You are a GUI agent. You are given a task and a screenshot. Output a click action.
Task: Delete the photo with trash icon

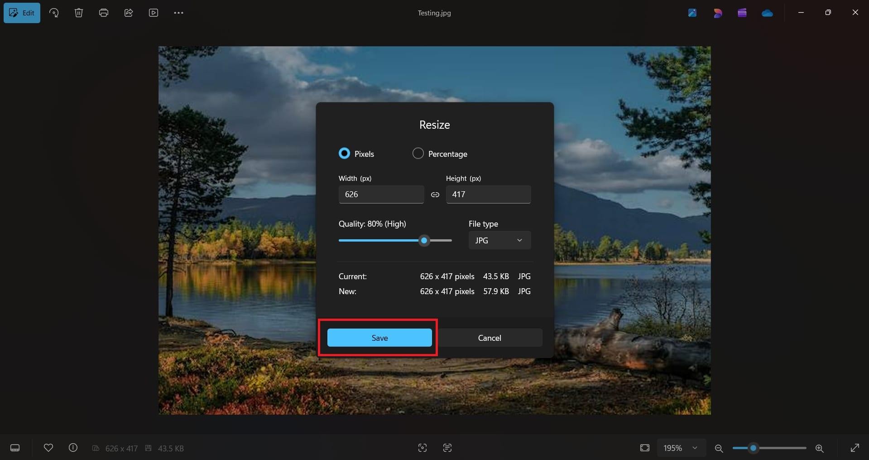(79, 13)
